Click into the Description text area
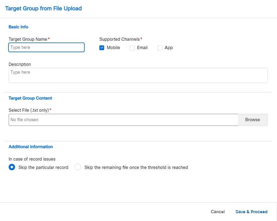Viewport: 277px width, 221px height. click(x=138, y=75)
